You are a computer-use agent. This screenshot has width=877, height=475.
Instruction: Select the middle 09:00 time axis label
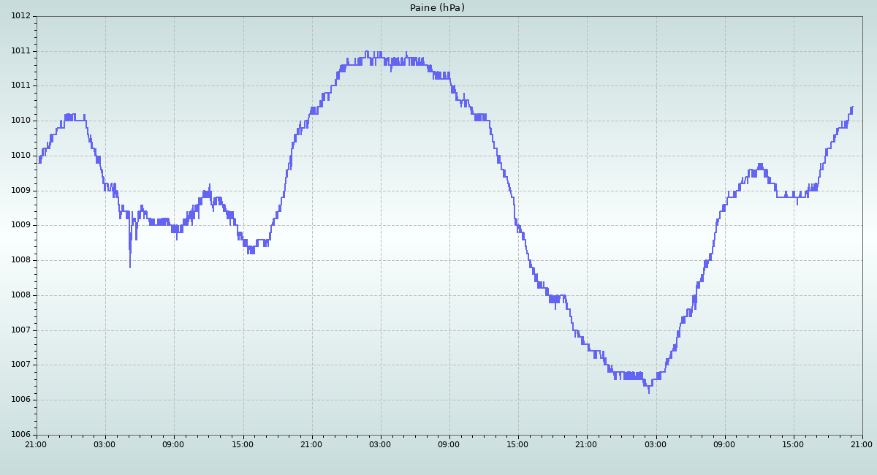449,444
